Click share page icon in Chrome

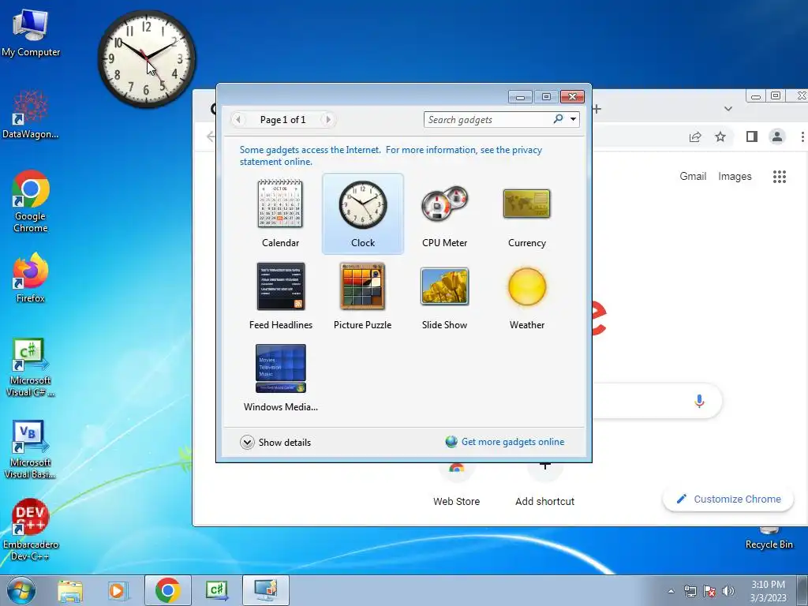(x=695, y=137)
